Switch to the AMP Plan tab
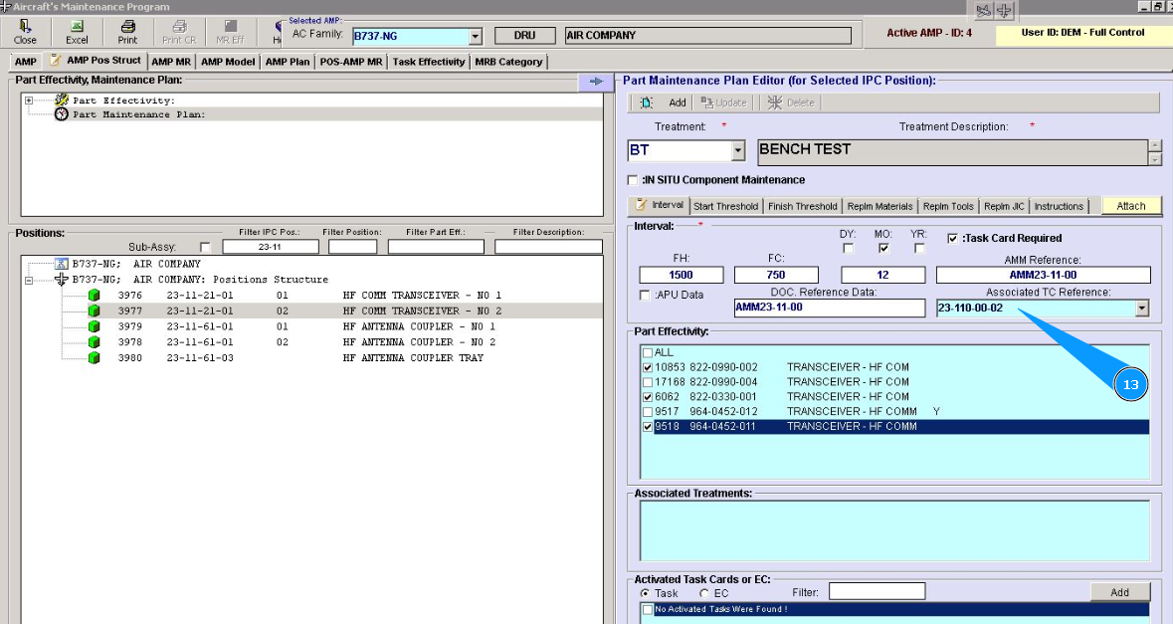The image size is (1173, 626). [287, 62]
